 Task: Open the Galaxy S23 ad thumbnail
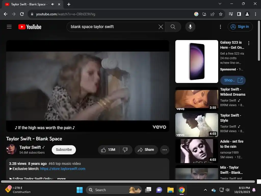tap(197, 61)
